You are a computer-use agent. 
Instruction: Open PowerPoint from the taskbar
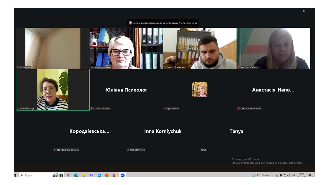tap(115, 175)
